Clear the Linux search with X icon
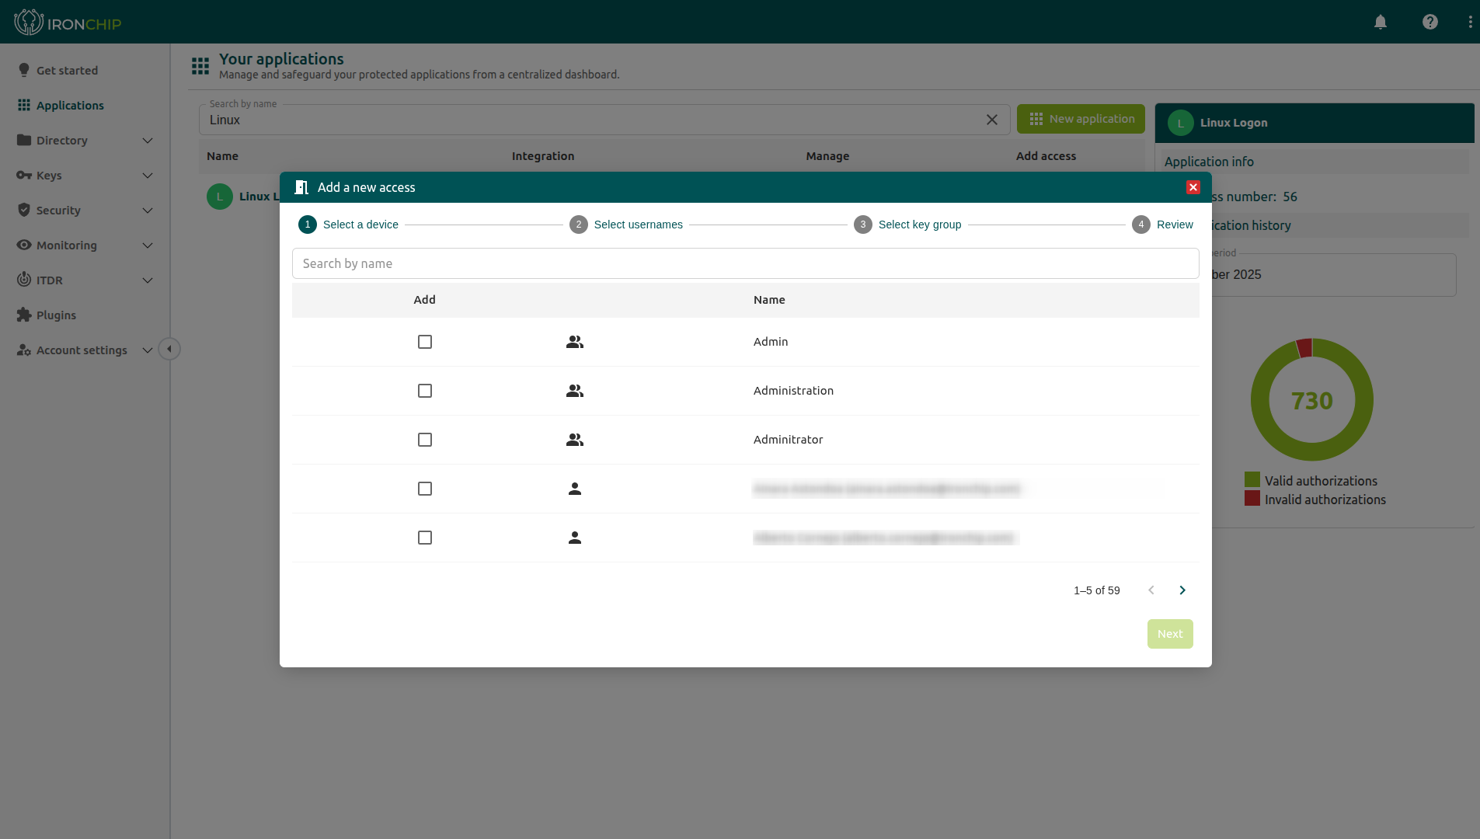The image size is (1480, 839). tap(991, 120)
